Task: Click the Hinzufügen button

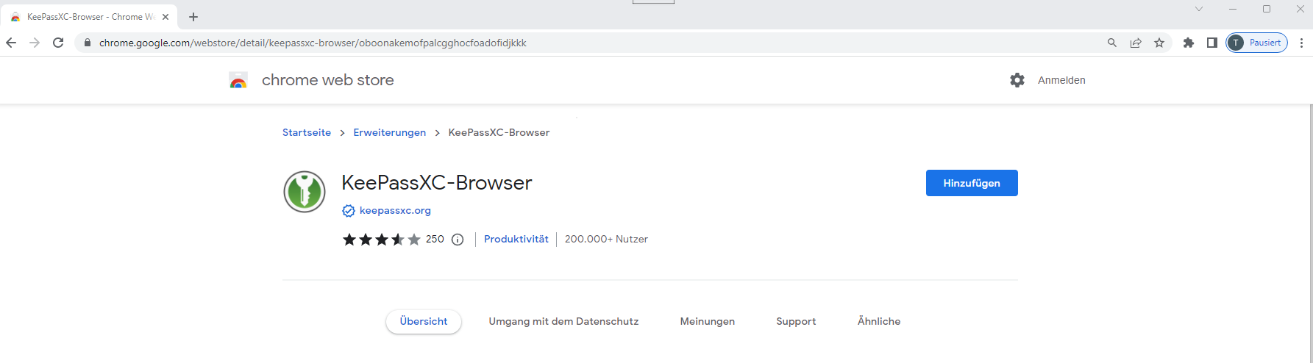Action: point(971,183)
